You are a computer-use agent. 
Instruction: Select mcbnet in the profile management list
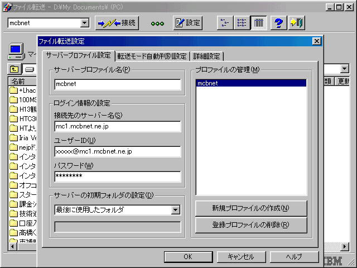coord(250,83)
